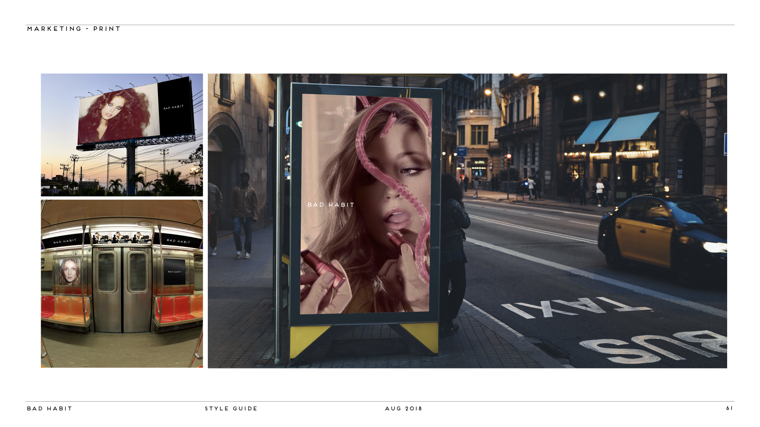Click the MARKETING - PRINT heading

coord(74,29)
